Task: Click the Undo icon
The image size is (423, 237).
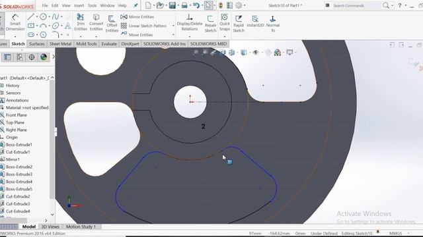Action: tap(196, 5)
